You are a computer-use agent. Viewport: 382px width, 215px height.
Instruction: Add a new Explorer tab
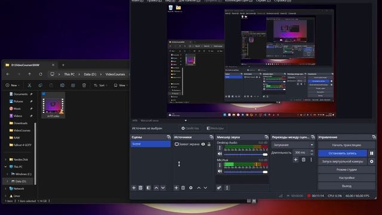63,65
